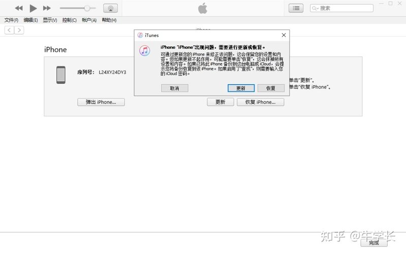
Task: Click the 弹出 iPhone... button
Action: pyautogui.click(x=101, y=102)
